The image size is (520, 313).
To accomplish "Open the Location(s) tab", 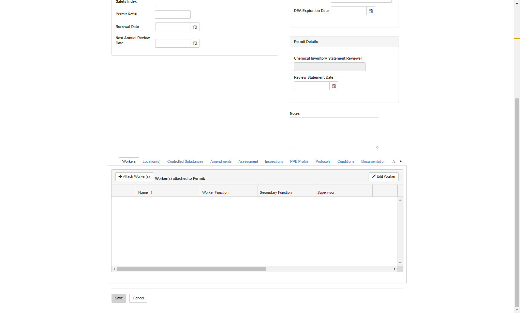I will [x=151, y=161].
